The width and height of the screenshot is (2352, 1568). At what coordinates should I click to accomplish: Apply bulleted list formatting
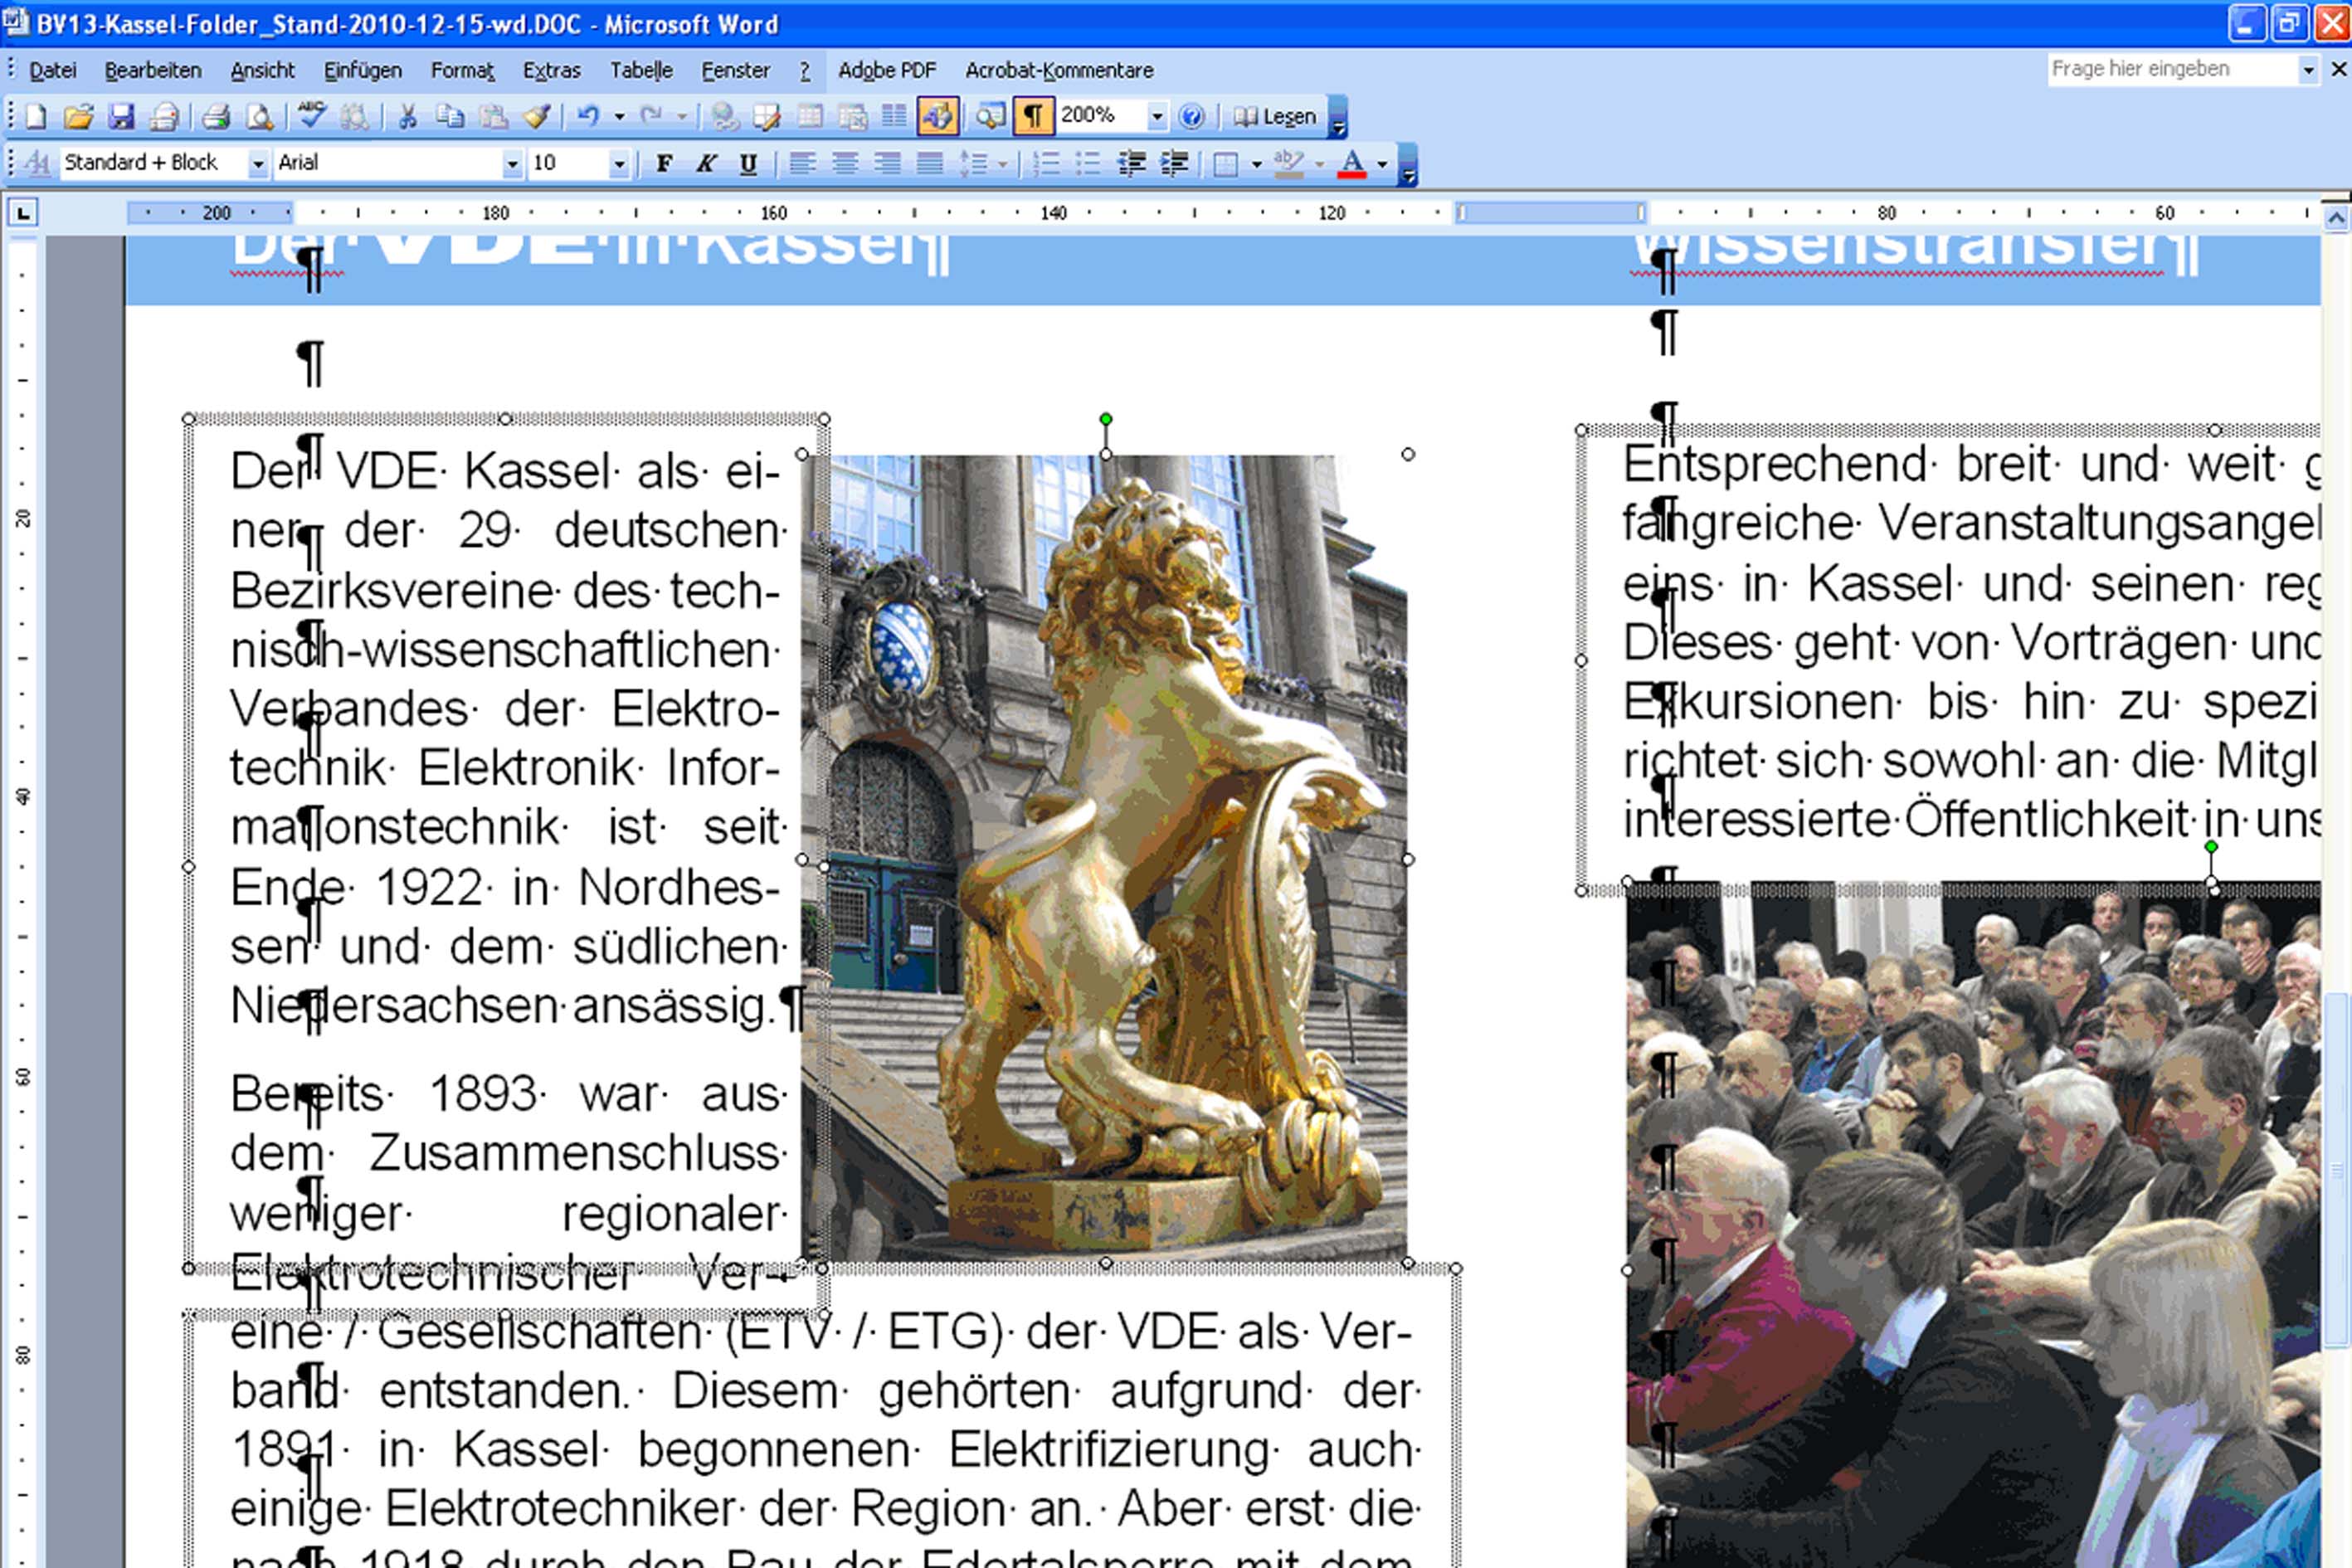(1088, 163)
